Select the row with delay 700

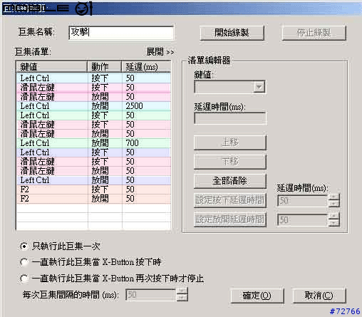point(94,143)
